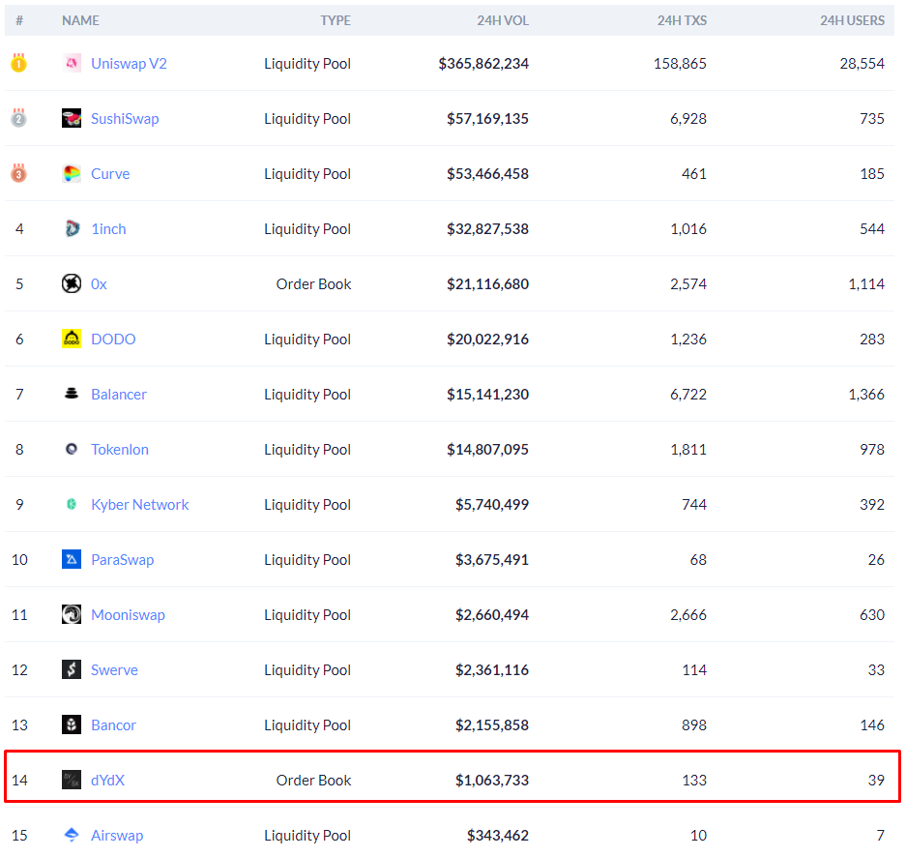
Task: Click the 1inch logo icon
Action: (x=72, y=228)
